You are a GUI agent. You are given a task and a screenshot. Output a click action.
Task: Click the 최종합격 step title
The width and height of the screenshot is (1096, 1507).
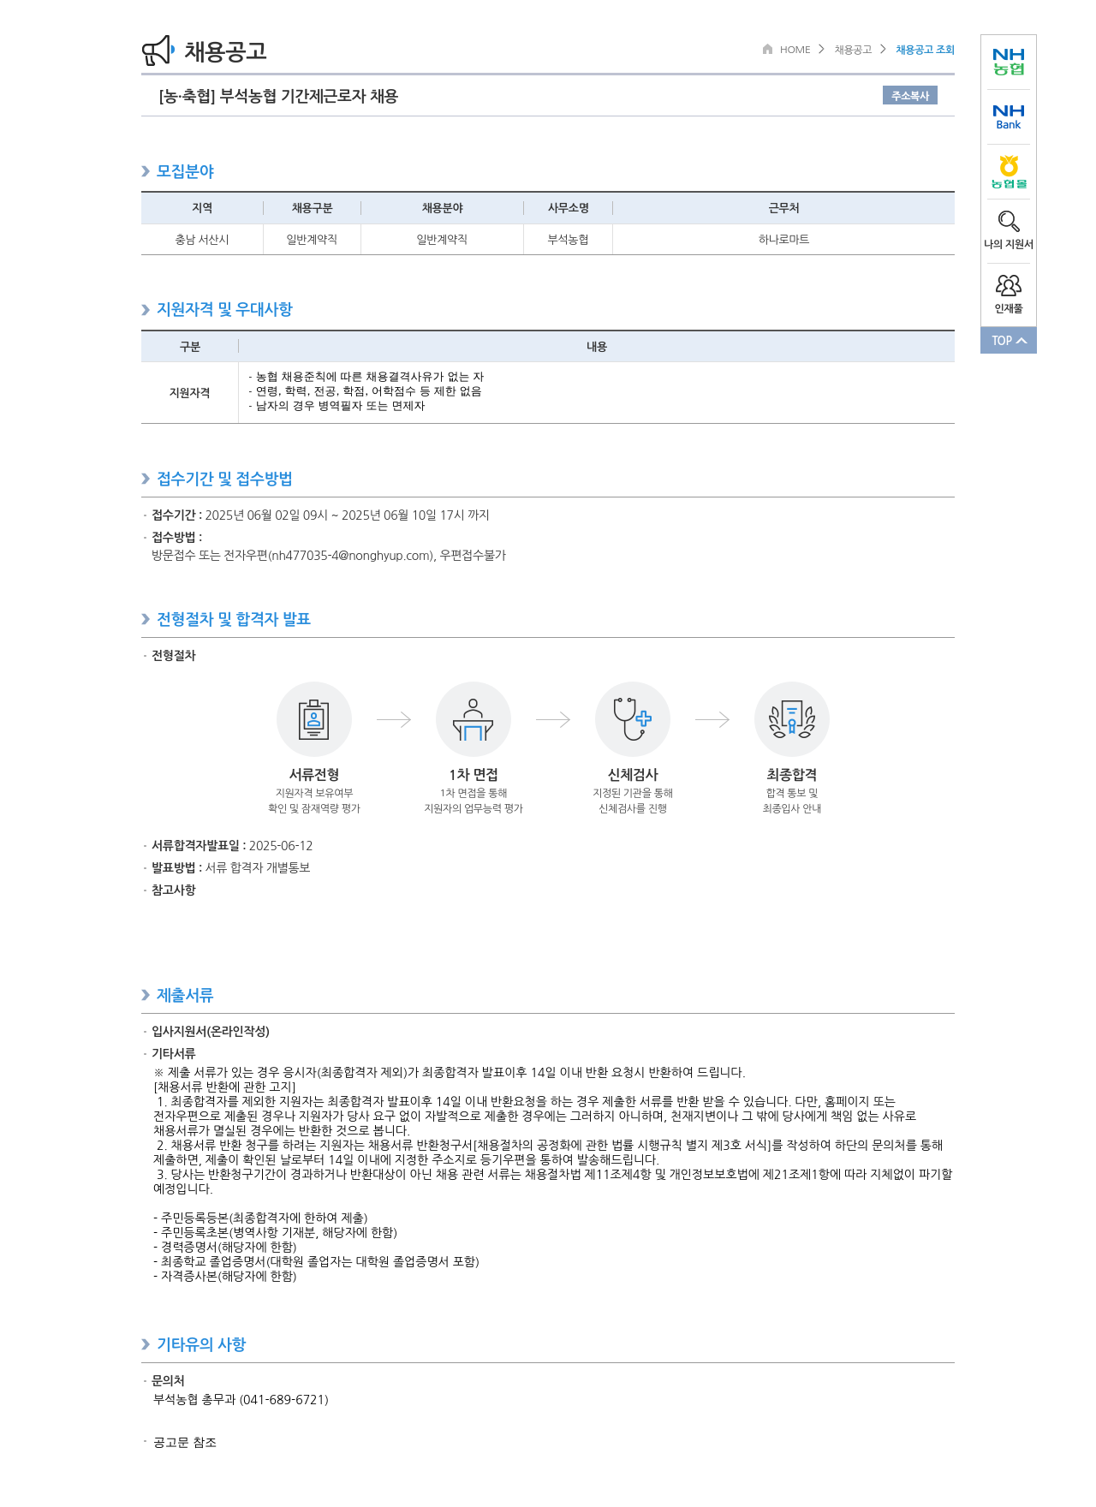point(792,774)
